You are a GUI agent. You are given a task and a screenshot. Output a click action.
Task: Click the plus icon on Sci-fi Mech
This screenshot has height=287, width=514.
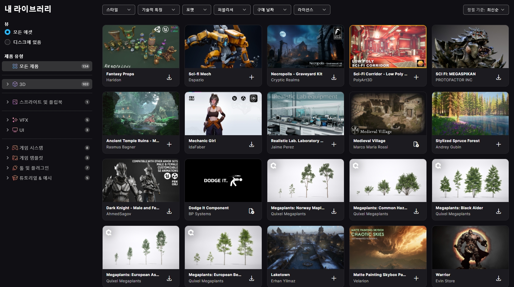[251, 77]
